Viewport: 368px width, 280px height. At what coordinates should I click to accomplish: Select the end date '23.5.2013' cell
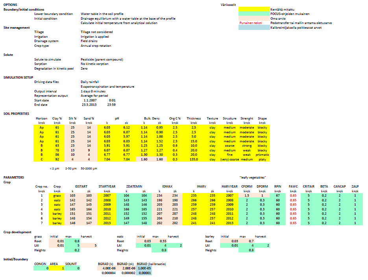(89, 105)
